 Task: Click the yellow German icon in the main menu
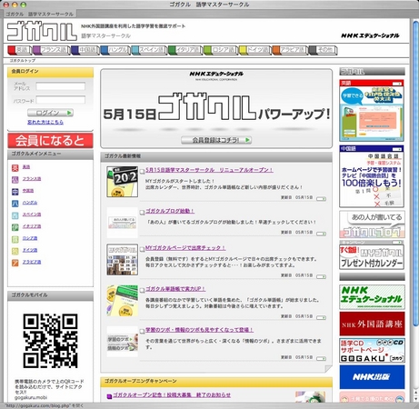point(15,251)
